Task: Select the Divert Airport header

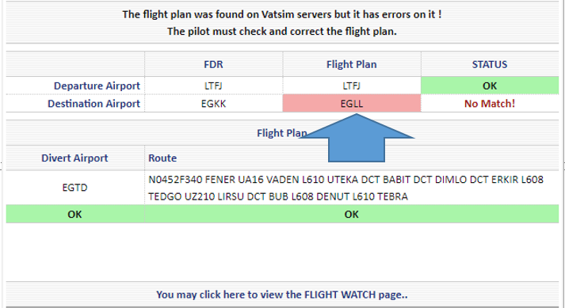Action: (x=74, y=158)
